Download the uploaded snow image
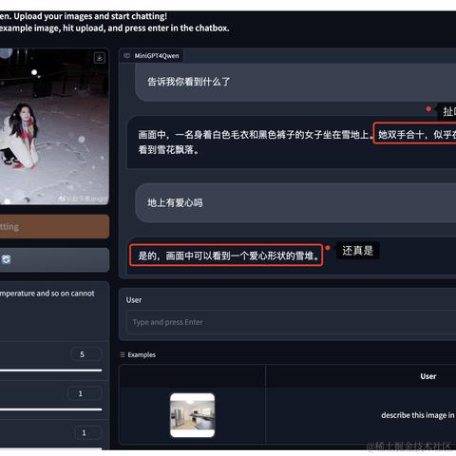The width and height of the screenshot is (456, 456). (100, 58)
